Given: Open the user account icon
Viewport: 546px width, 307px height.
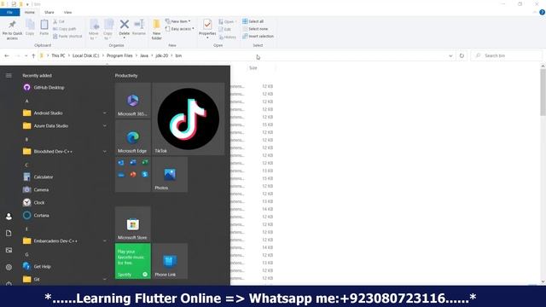Looking at the screenshot, I should point(9,217).
